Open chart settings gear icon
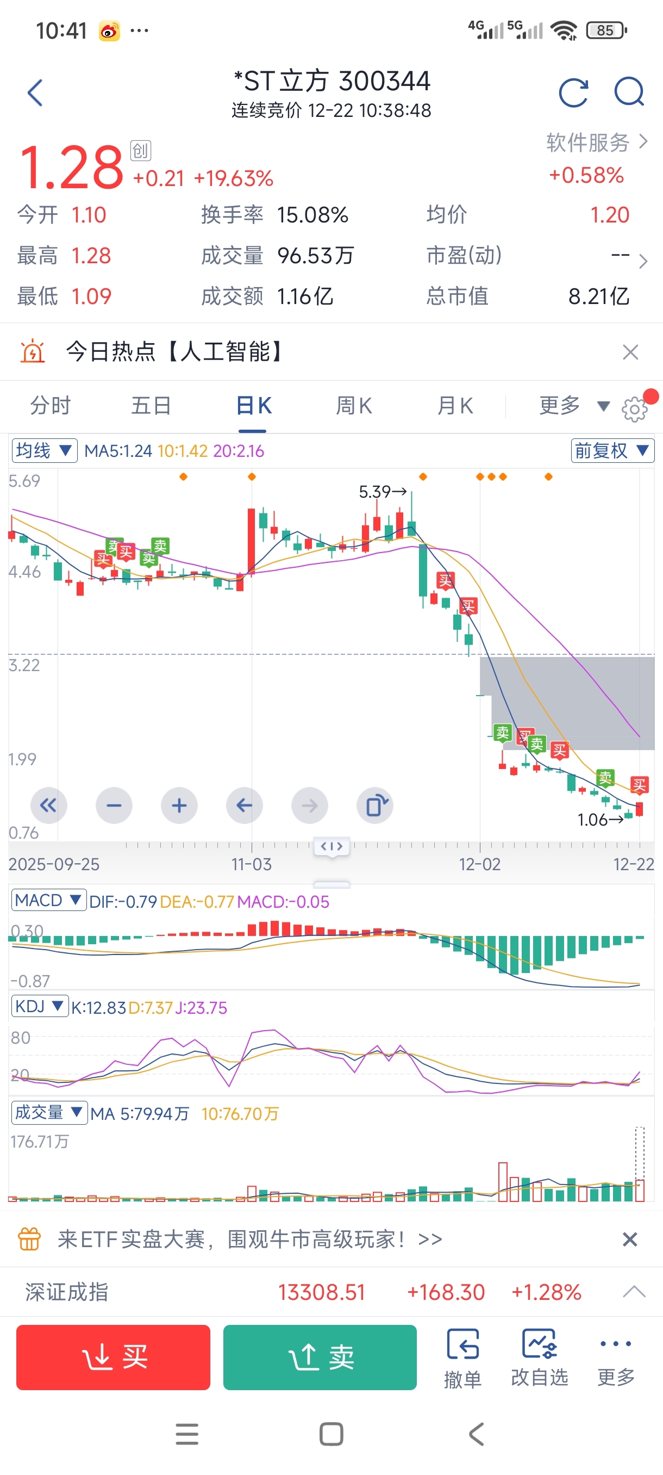663x1475 pixels. (x=634, y=409)
